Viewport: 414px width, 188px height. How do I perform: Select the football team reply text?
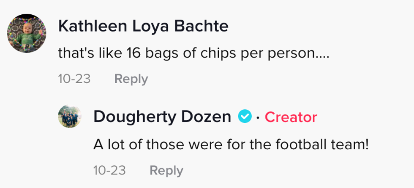coord(231,145)
